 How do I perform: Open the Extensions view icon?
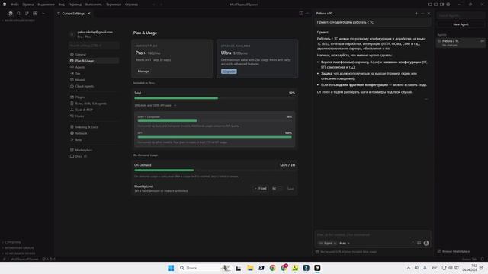(x=35, y=14)
